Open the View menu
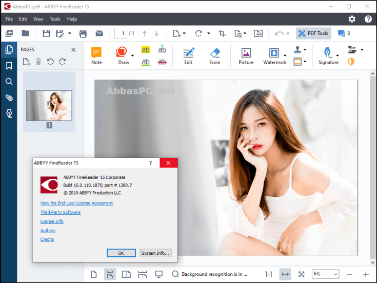 38,19
